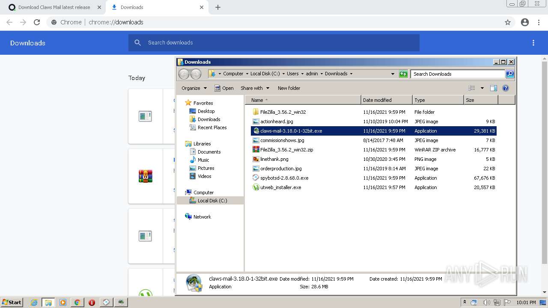The width and height of the screenshot is (548, 308).
Task: Open Opera browser from taskbar
Action: point(92,302)
